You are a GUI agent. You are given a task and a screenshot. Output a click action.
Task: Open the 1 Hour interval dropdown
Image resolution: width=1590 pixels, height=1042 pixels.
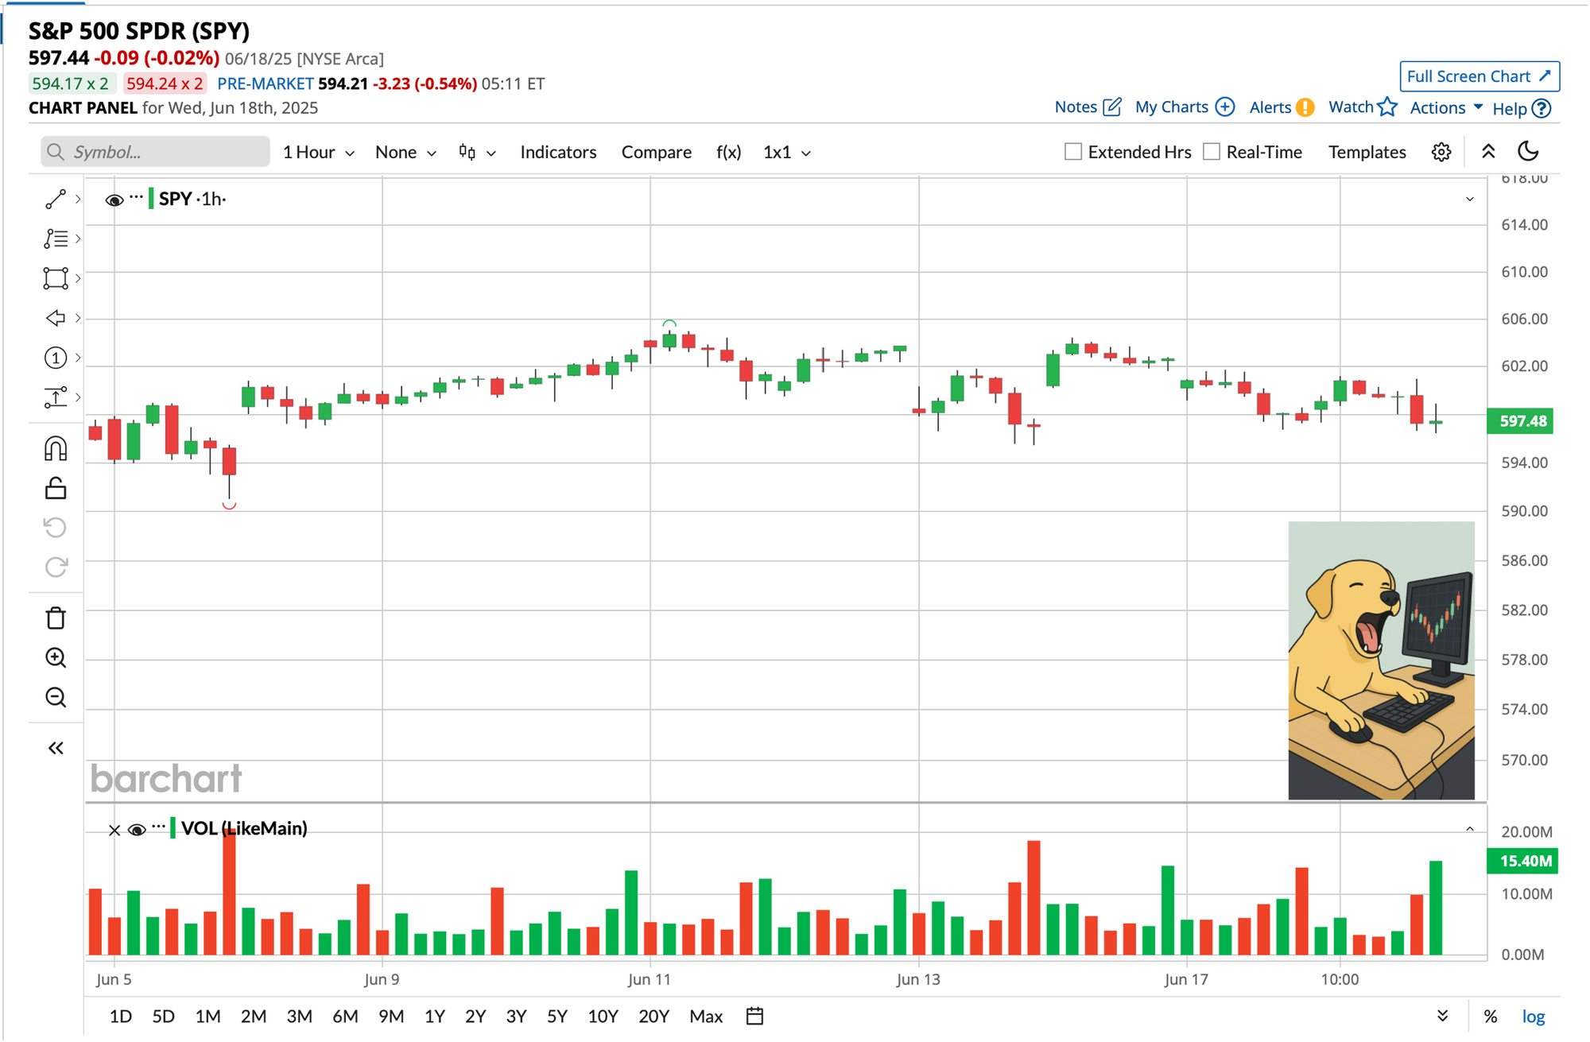(x=318, y=152)
